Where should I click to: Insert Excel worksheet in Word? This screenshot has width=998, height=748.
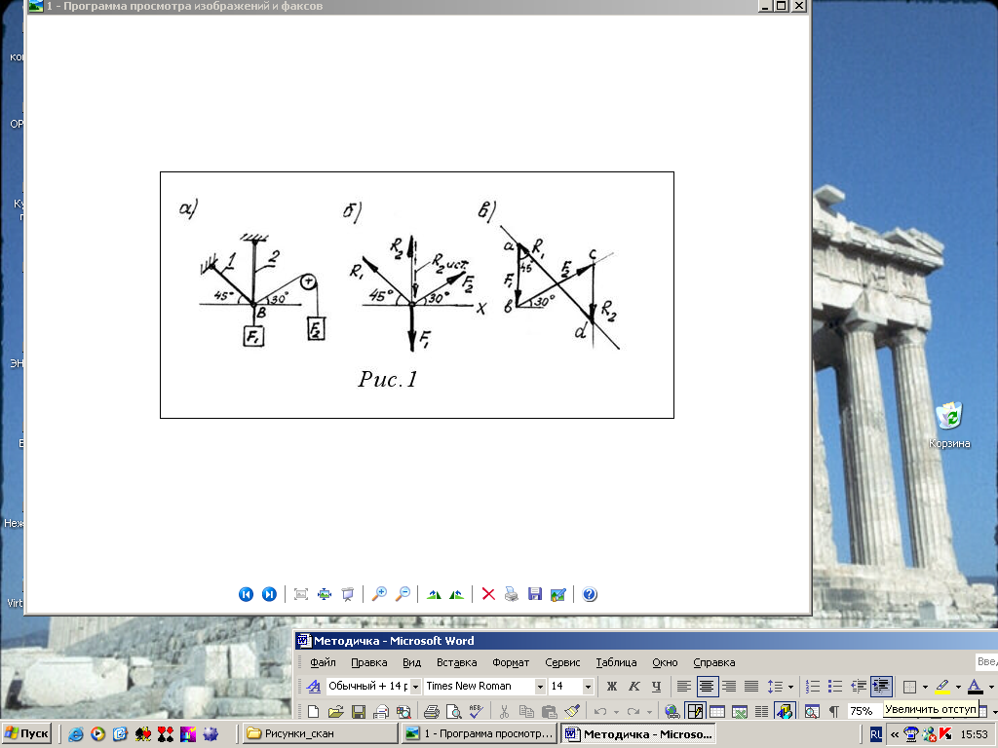coord(739,711)
